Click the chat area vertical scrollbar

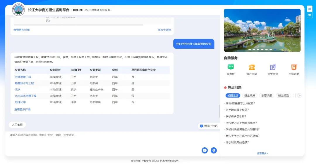point(219,111)
